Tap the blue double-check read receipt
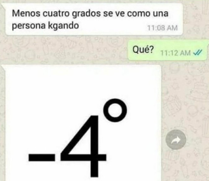 tap(198, 53)
